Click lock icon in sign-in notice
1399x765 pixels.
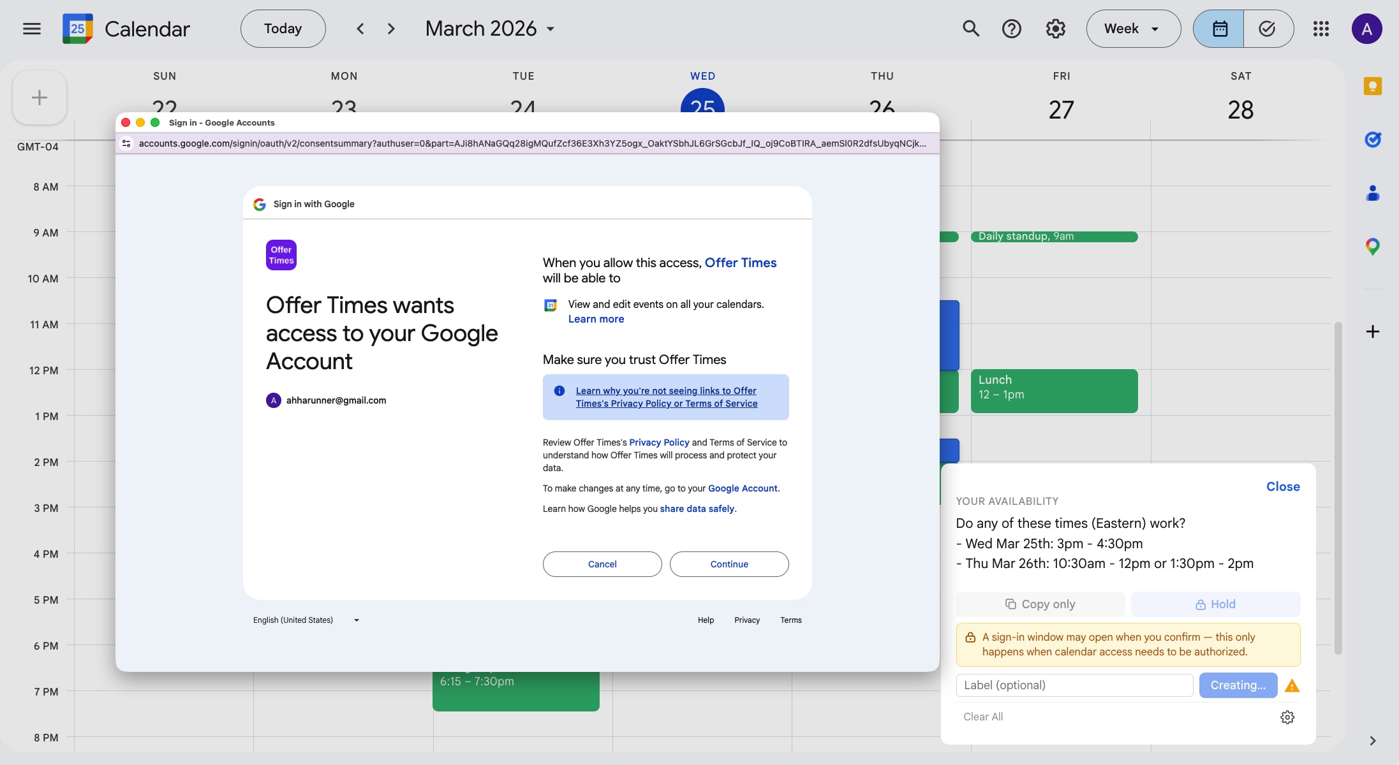pos(970,637)
